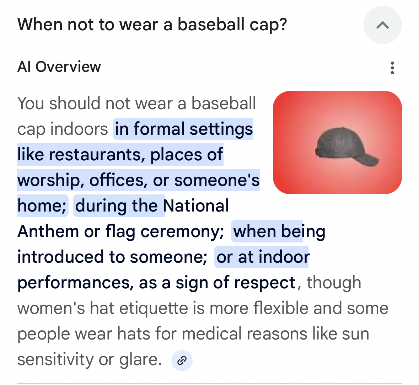This screenshot has height=385, width=419.
Task: Click the chain link source icon
Action: click(182, 360)
